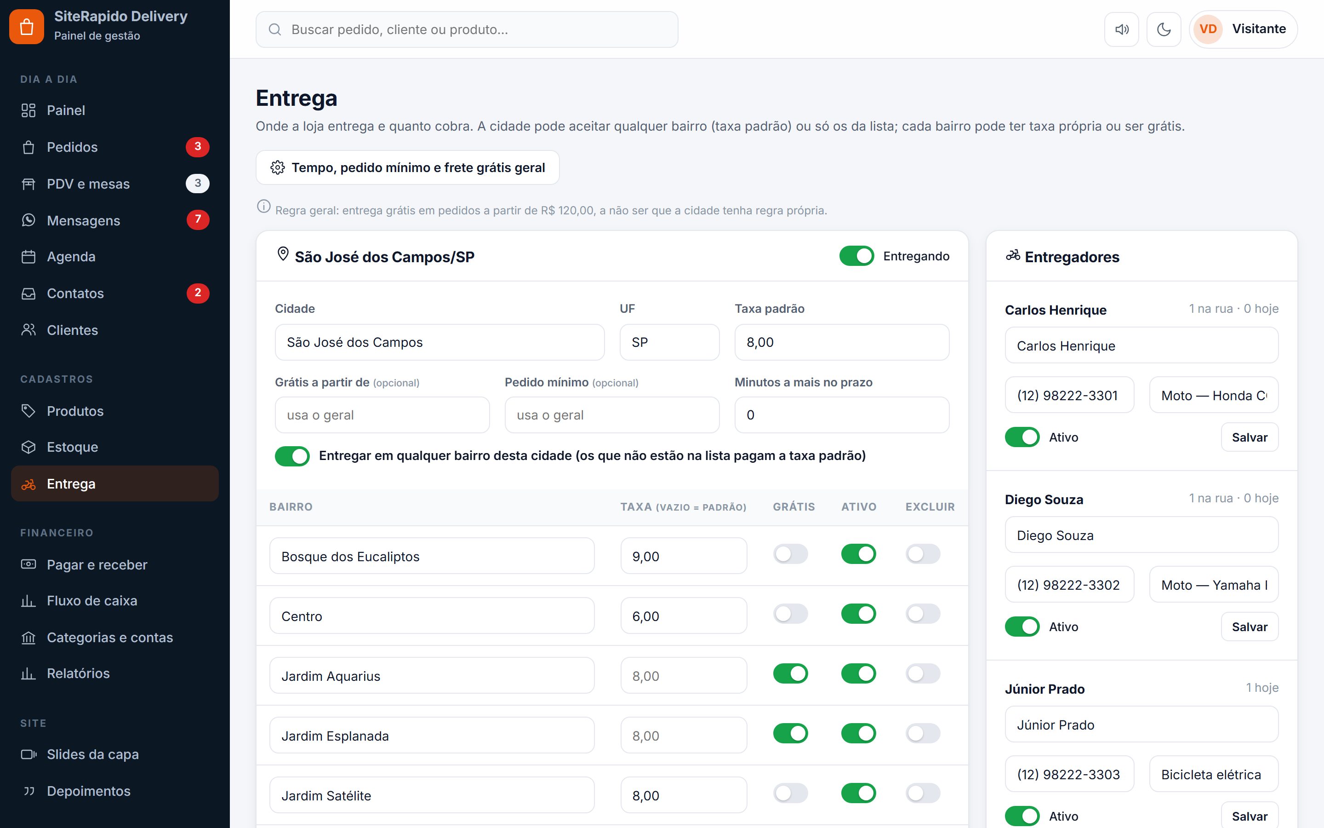Click the SiteRapido orange shopping bag logo
Screen dimensions: 1324x828
[26, 26]
